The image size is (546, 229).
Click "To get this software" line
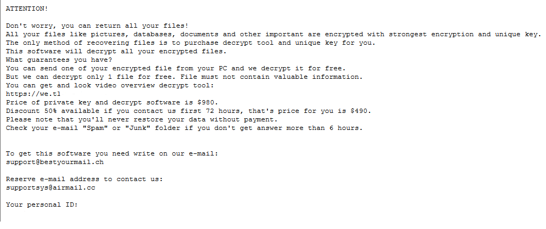coord(112,153)
